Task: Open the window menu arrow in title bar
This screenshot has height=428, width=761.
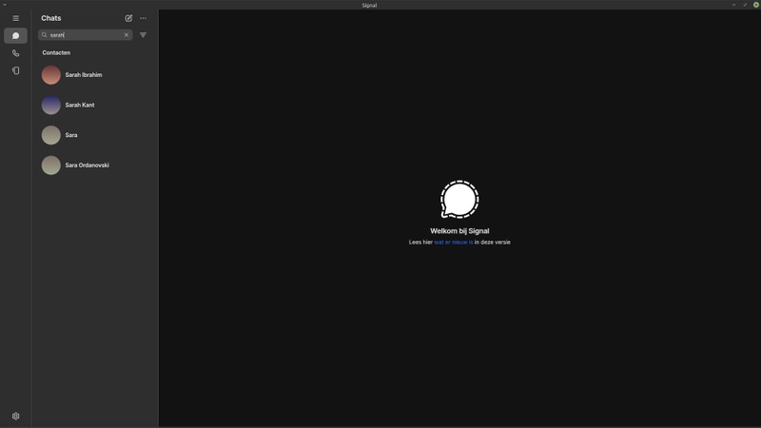Action: 5,5
